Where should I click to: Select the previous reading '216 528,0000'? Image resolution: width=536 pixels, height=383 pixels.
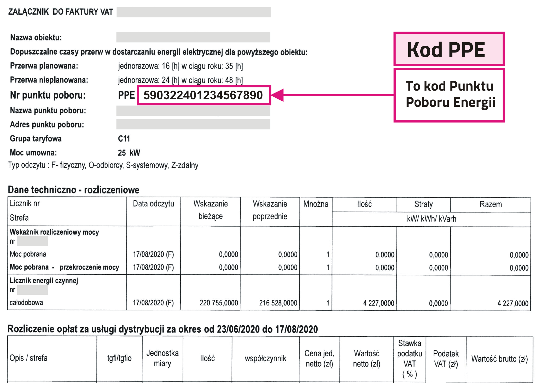tap(278, 303)
